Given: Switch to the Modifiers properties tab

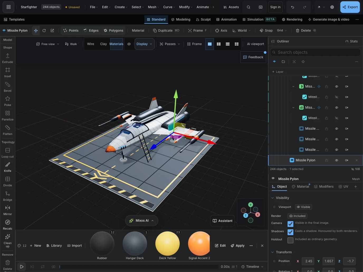Looking at the screenshot, I should tap(324, 187).
